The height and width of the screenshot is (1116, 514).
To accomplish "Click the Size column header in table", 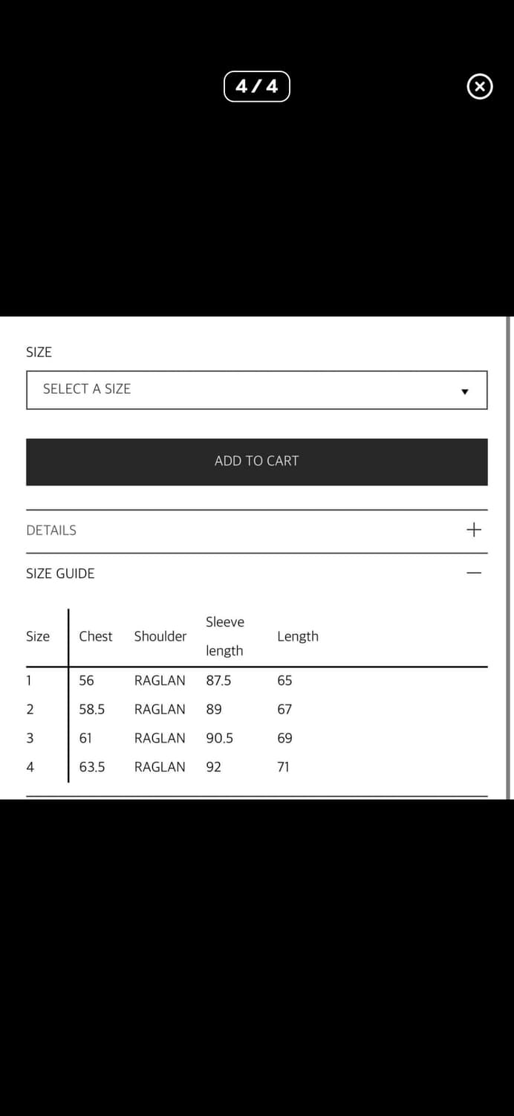I will pyautogui.click(x=38, y=636).
